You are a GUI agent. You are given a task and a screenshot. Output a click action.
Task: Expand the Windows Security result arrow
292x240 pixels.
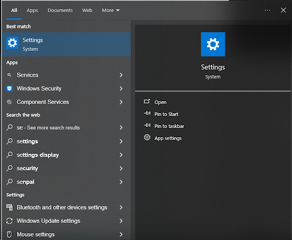point(121,89)
